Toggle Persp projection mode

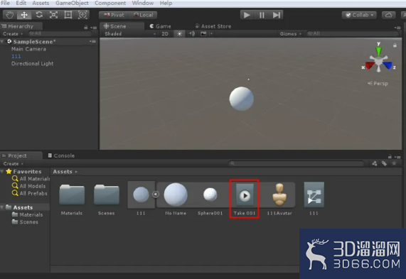pos(378,83)
